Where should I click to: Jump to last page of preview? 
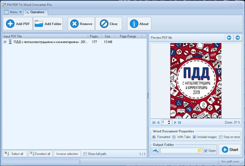coord(180,122)
